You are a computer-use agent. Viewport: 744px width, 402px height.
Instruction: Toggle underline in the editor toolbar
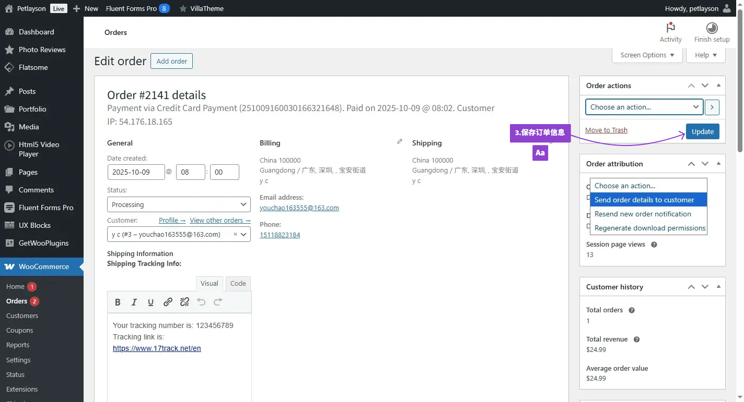151,302
